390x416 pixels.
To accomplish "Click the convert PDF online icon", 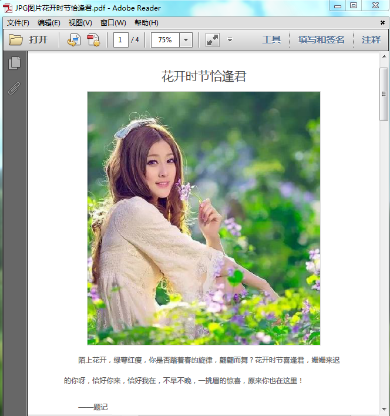I will [x=74, y=40].
